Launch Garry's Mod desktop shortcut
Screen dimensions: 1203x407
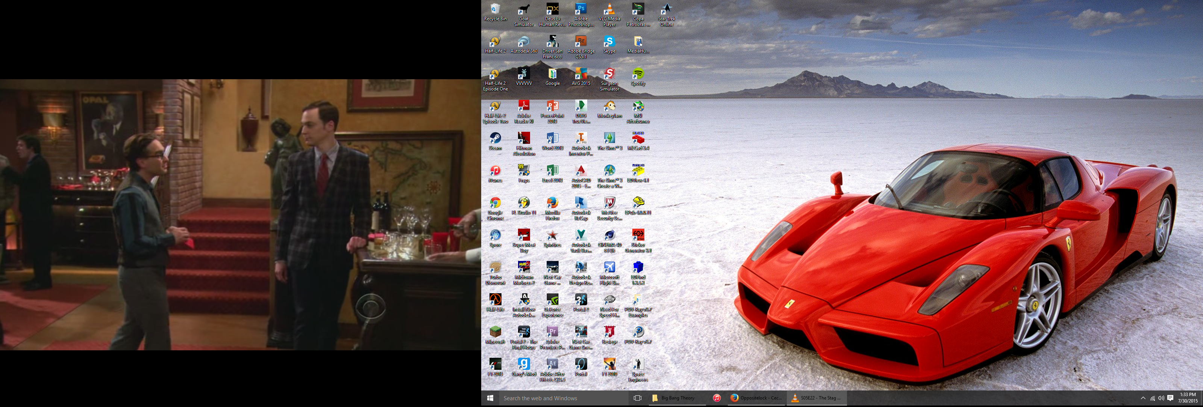524,367
